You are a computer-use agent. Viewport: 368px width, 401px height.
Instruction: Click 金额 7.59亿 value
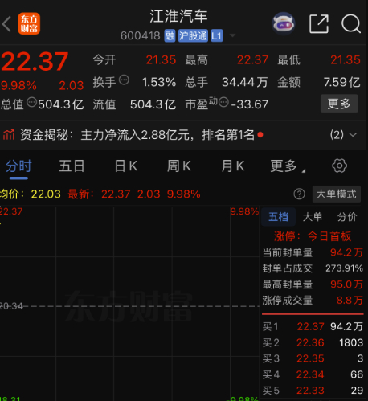342,82
